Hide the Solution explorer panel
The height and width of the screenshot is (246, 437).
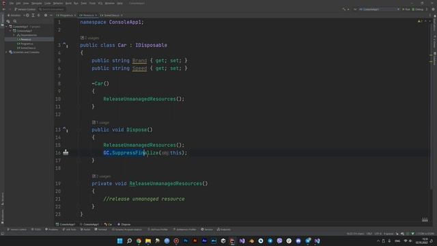(x=51, y=15)
